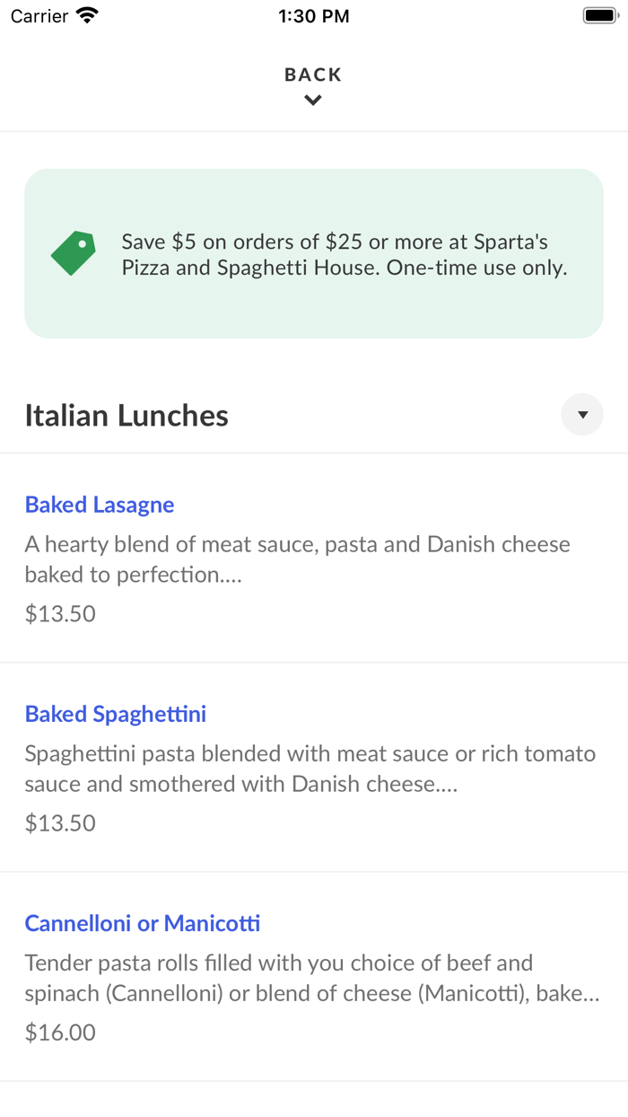This screenshot has height=1117, width=628.
Task: Click the $13.50 price under Baked Lasagne
Action: coord(59,613)
